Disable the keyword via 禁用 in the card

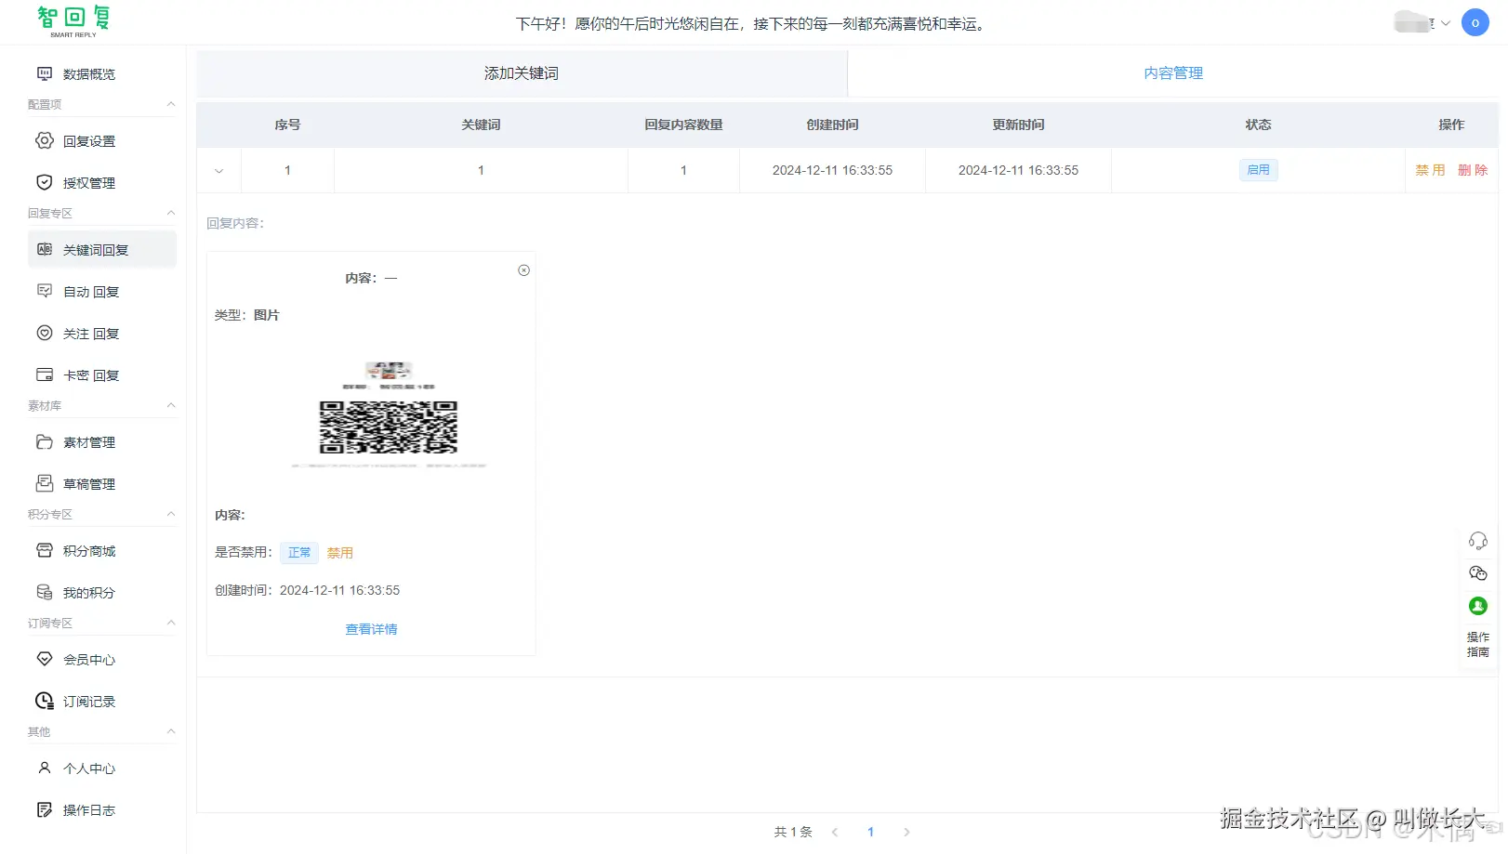(339, 552)
